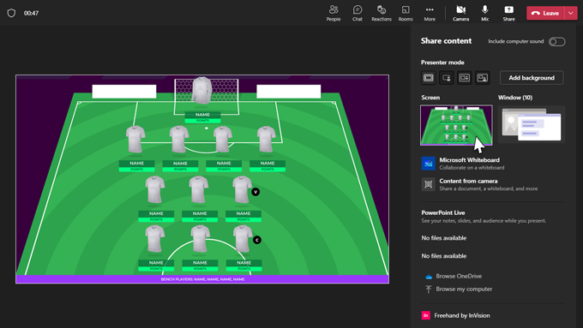
Task: Share the Screen thumbnail
Action: click(456, 125)
